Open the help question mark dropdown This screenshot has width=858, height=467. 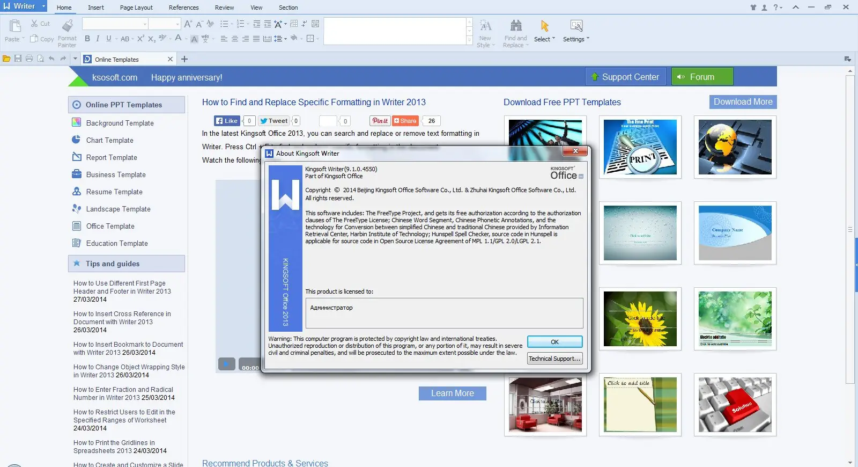[778, 8]
